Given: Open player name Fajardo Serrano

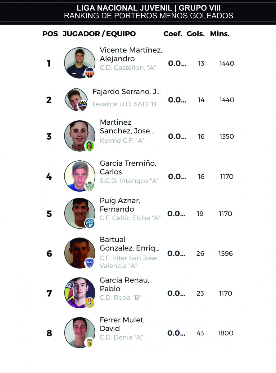Looking at the screenshot, I should coord(127,92).
